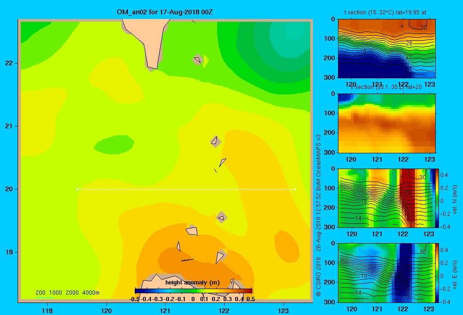463x315 pixels.
Task: Click longitude label 123 on main map
Action: 283,310
